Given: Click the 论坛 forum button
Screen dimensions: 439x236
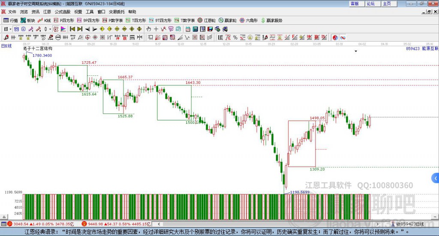Looking at the screenshot, I should (x=373, y=3).
